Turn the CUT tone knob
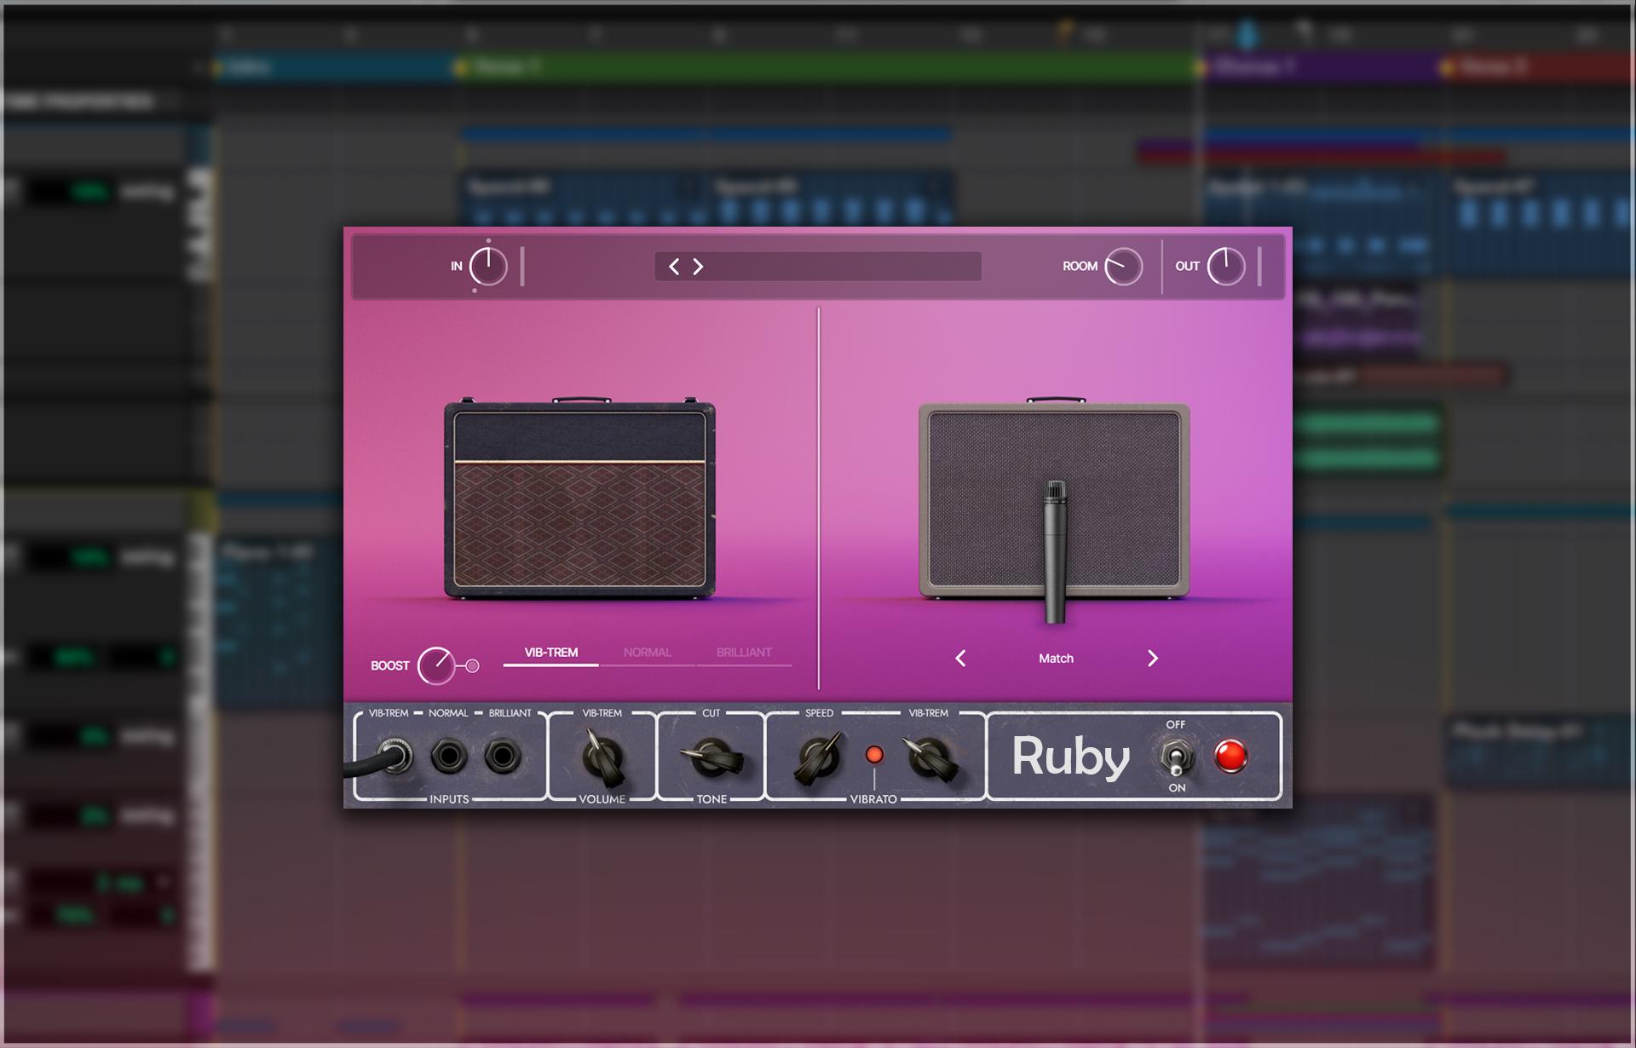 click(712, 757)
